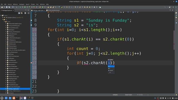Select PatternDemo.java in Package Explorer
Image resolution: width=178 pixels, height=100 pixels.
[x=14, y=77]
